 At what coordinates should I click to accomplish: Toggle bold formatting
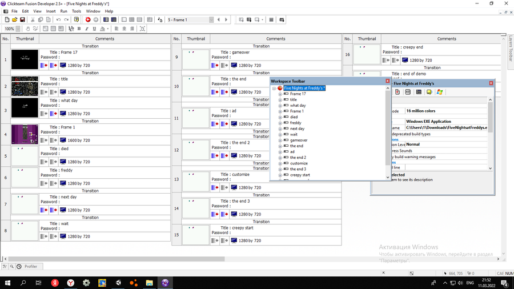79,29
